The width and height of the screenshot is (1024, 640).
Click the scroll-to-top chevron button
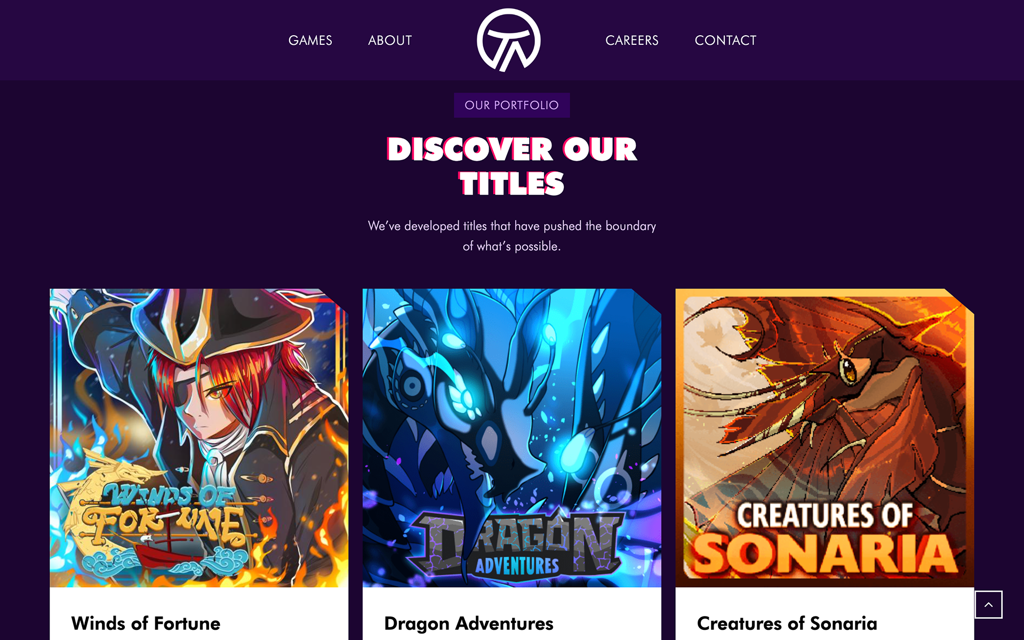click(988, 604)
